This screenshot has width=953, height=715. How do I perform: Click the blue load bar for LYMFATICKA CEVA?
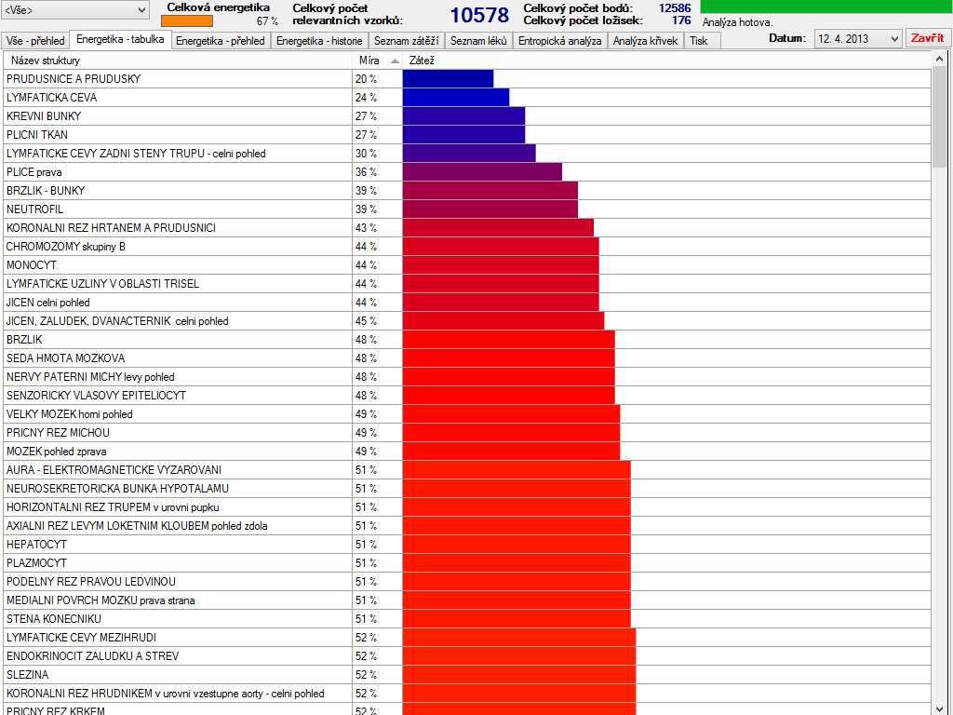(x=456, y=97)
